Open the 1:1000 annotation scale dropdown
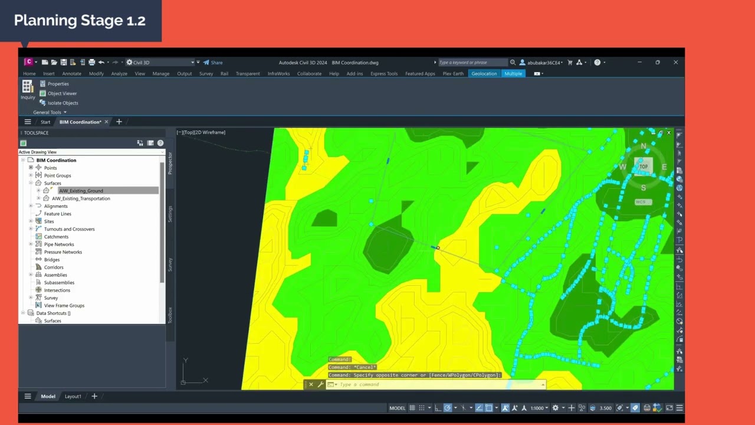Screen dimensions: 755x425 [x=540, y=408]
